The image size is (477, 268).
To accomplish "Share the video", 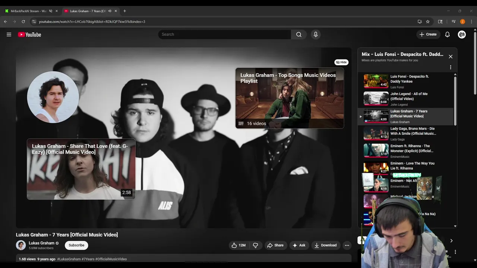I will pos(275,245).
